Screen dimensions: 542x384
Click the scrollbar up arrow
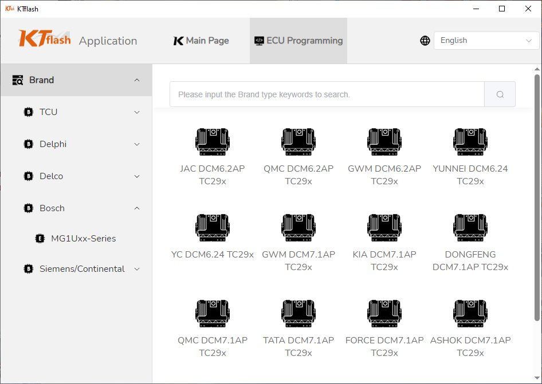point(537,69)
